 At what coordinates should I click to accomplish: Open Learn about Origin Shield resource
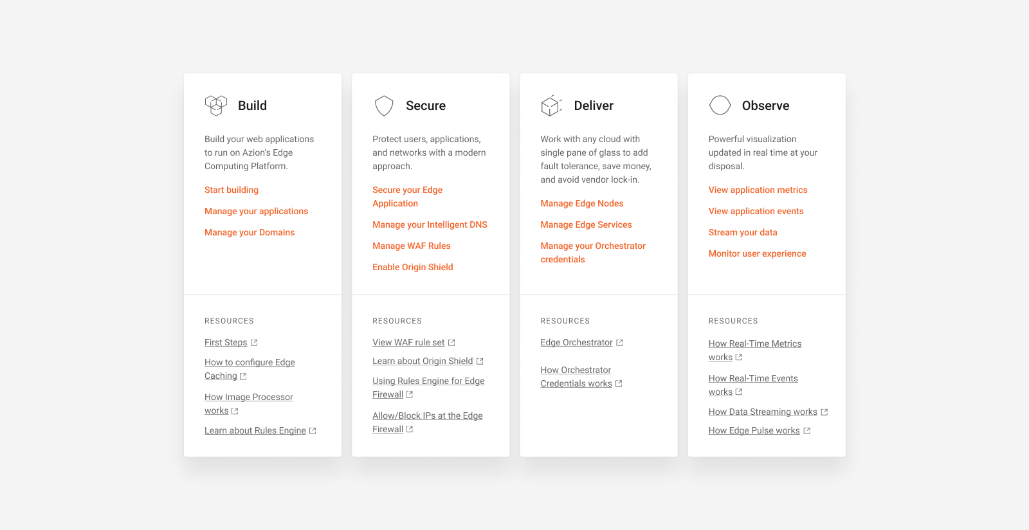423,361
